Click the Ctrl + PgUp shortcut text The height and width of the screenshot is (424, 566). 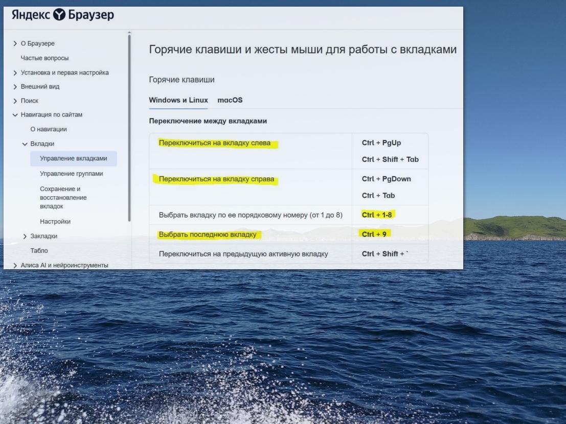[381, 143]
